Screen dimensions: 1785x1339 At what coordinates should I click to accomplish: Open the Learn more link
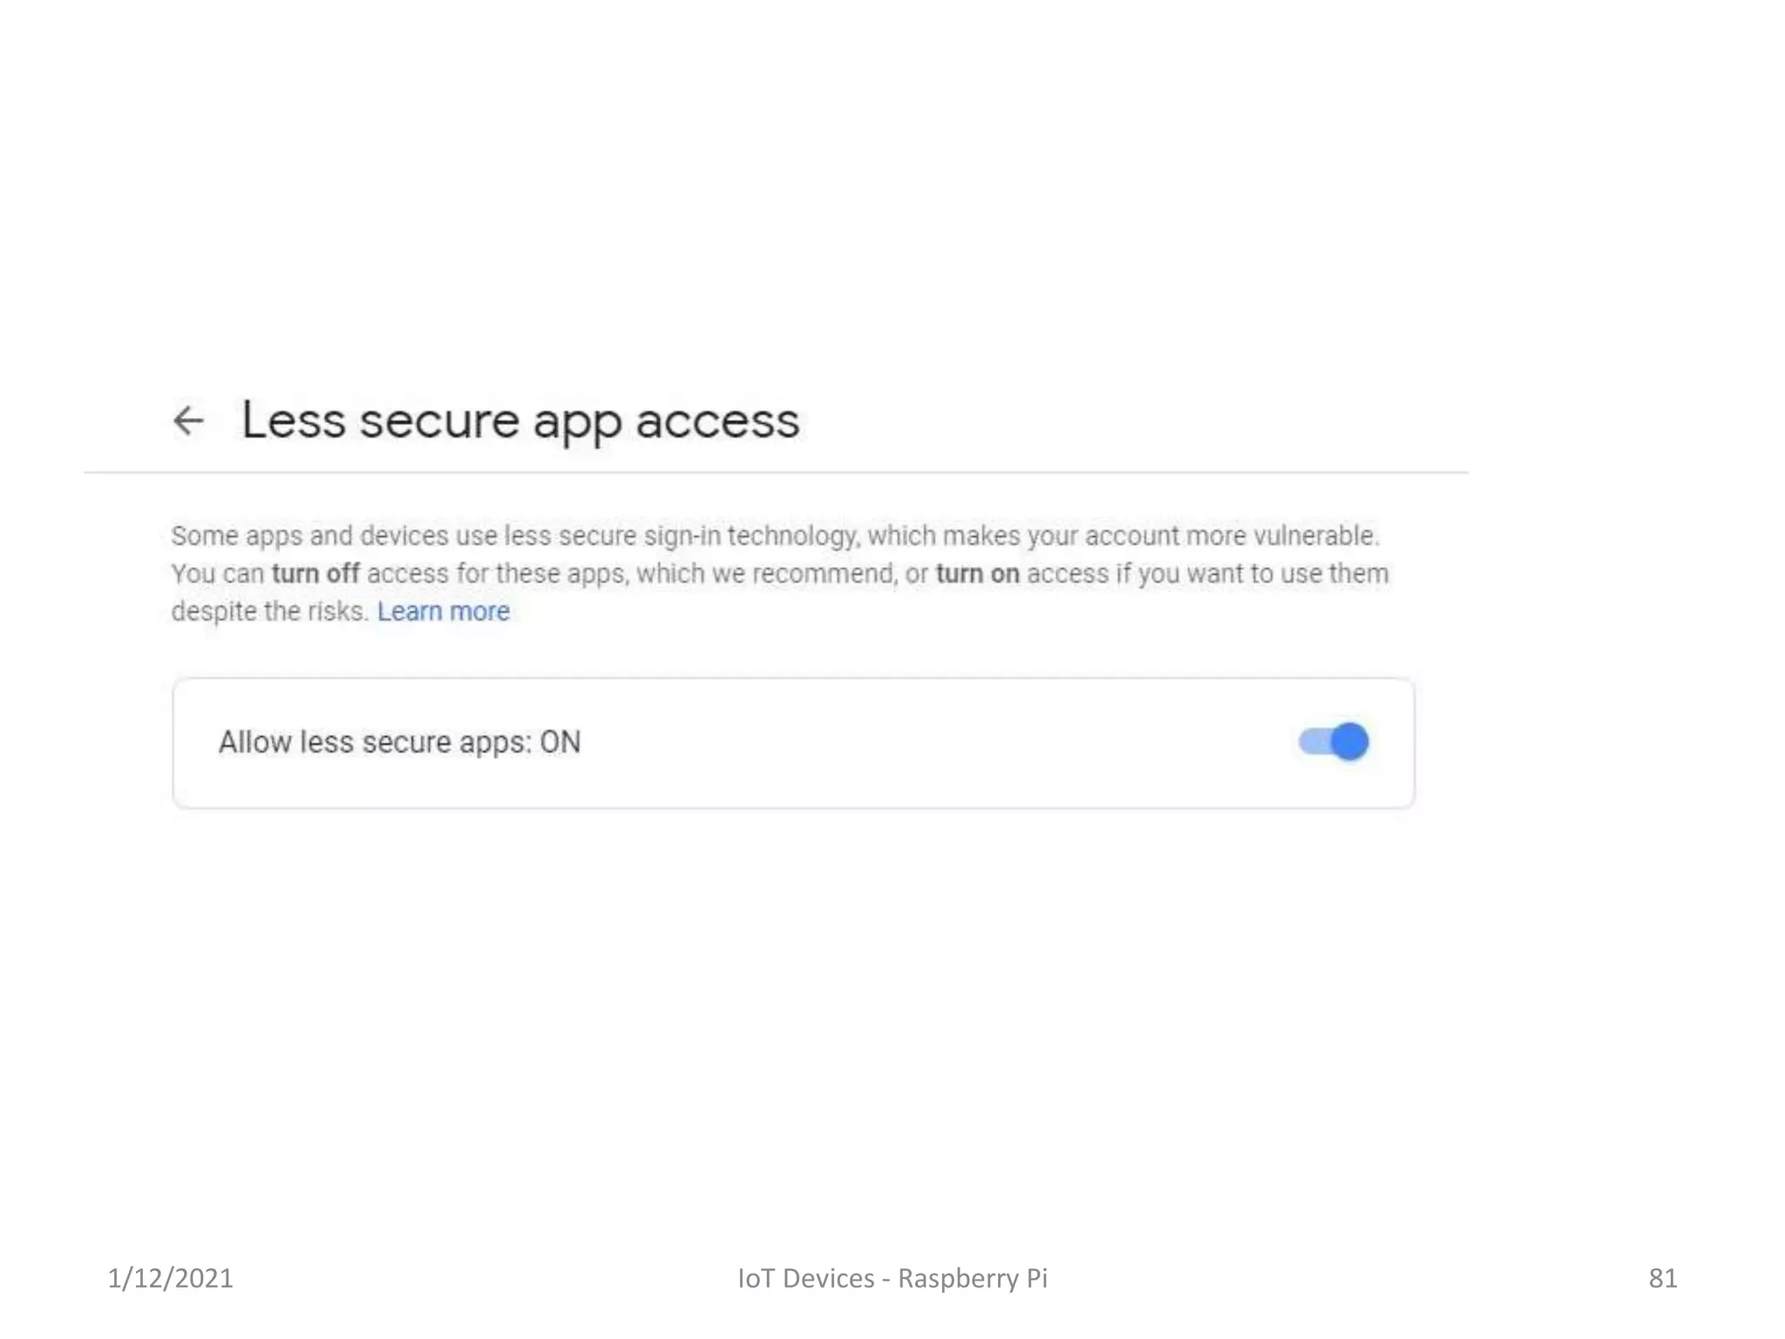click(443, 611)
